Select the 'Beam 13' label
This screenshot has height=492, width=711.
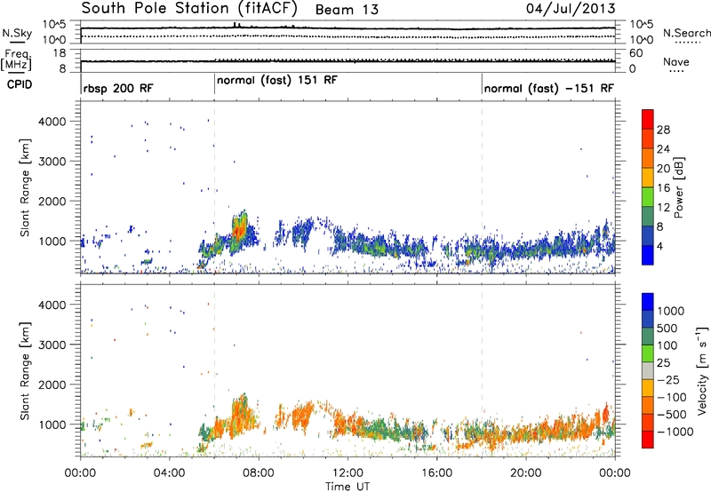347,10
